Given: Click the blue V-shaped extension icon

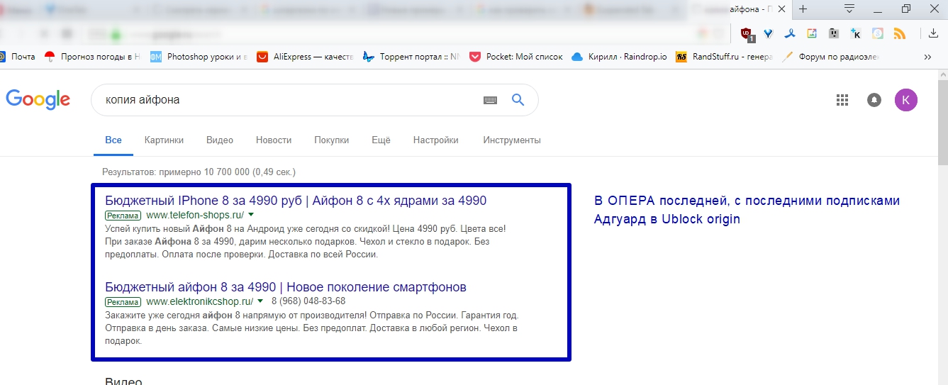Looking at the screenshot, I should [769, 33].
